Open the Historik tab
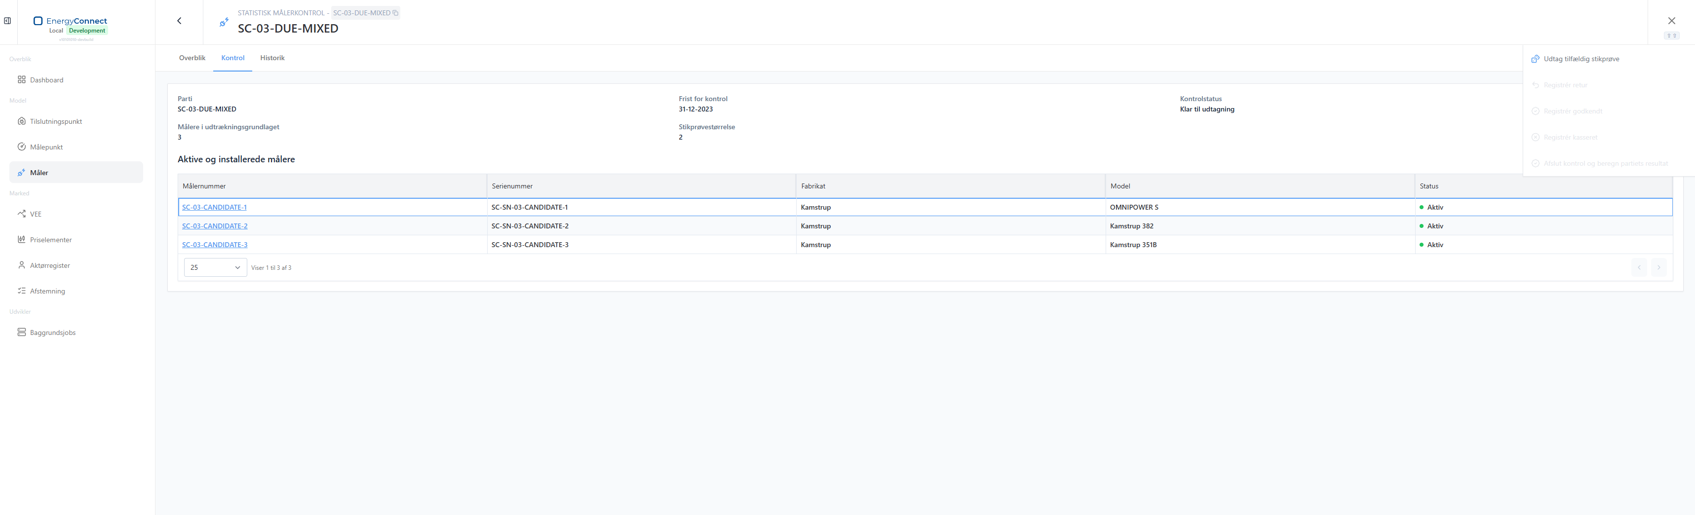 pyautogui.click(x=272, y=58)
